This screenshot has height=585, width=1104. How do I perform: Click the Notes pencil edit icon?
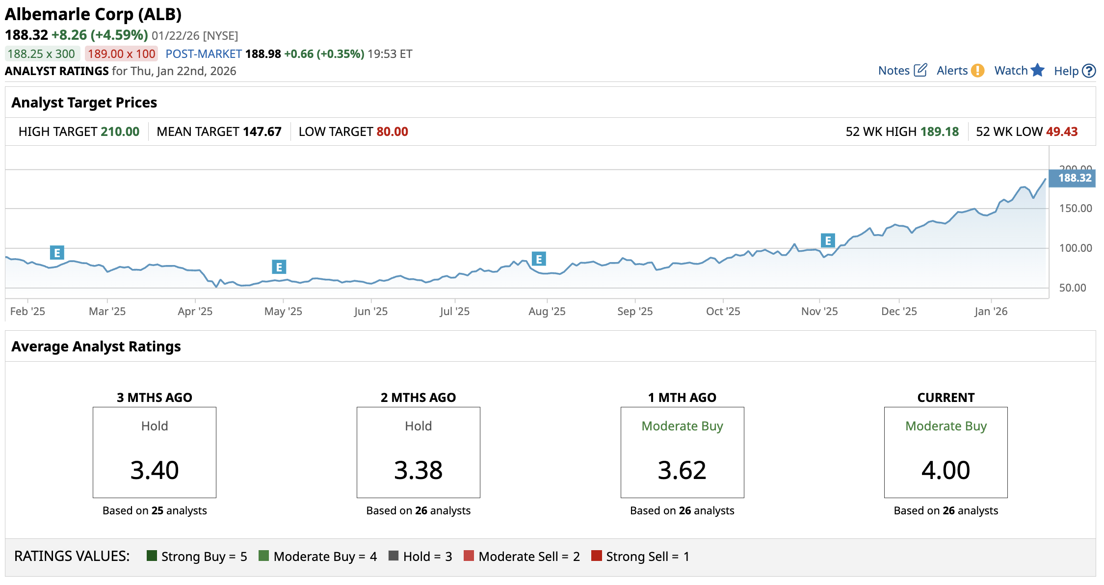coord(920,70)
